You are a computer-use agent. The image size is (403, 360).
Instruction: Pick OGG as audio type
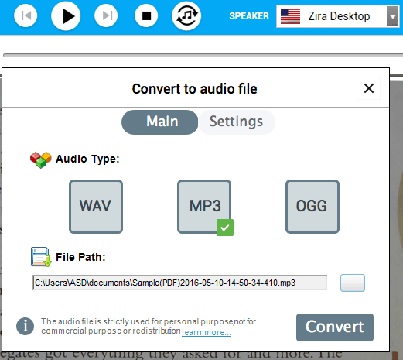click(312, 207)
